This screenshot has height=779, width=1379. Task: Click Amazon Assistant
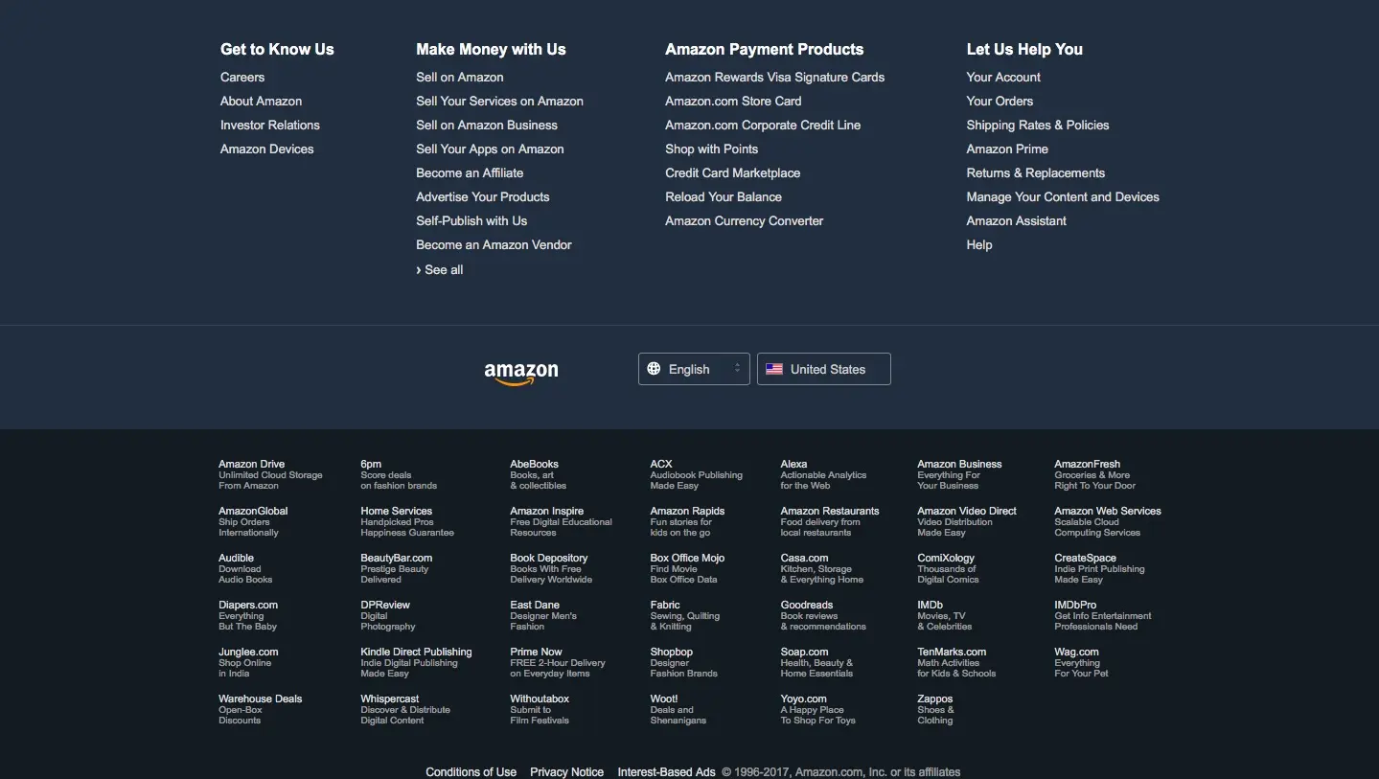(1017, 221)
